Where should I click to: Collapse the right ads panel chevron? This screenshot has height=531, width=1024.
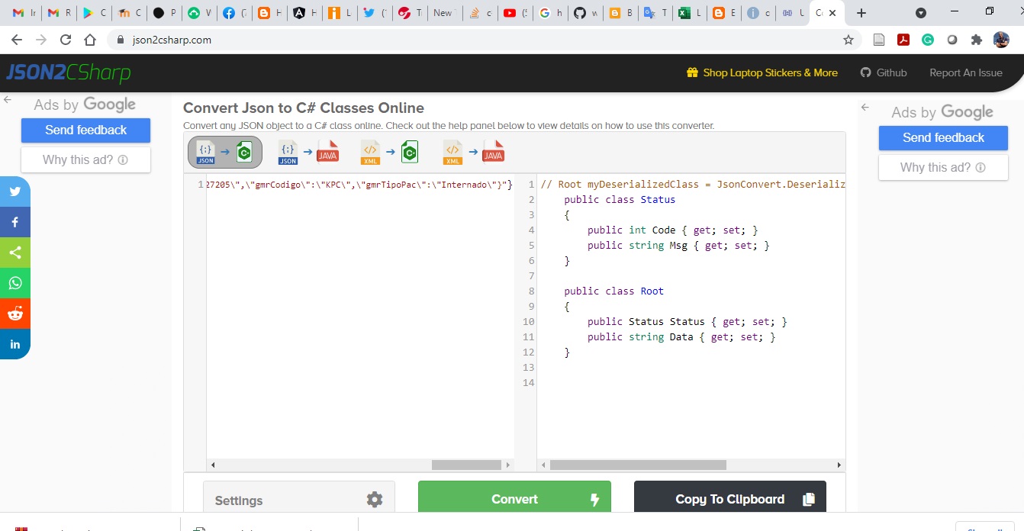coord(863,107)
